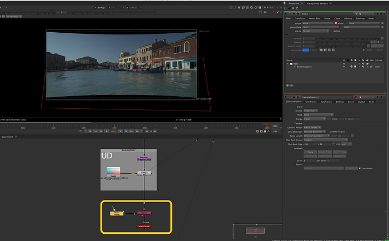Toggle the feather on checkbox
Viewport: 389px width, 241px height.
[378, 42]
